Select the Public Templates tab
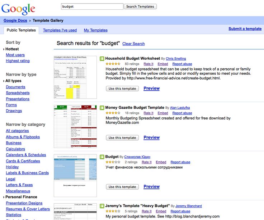This screenshot has width=264, height=220. click(x=21, y=30)
